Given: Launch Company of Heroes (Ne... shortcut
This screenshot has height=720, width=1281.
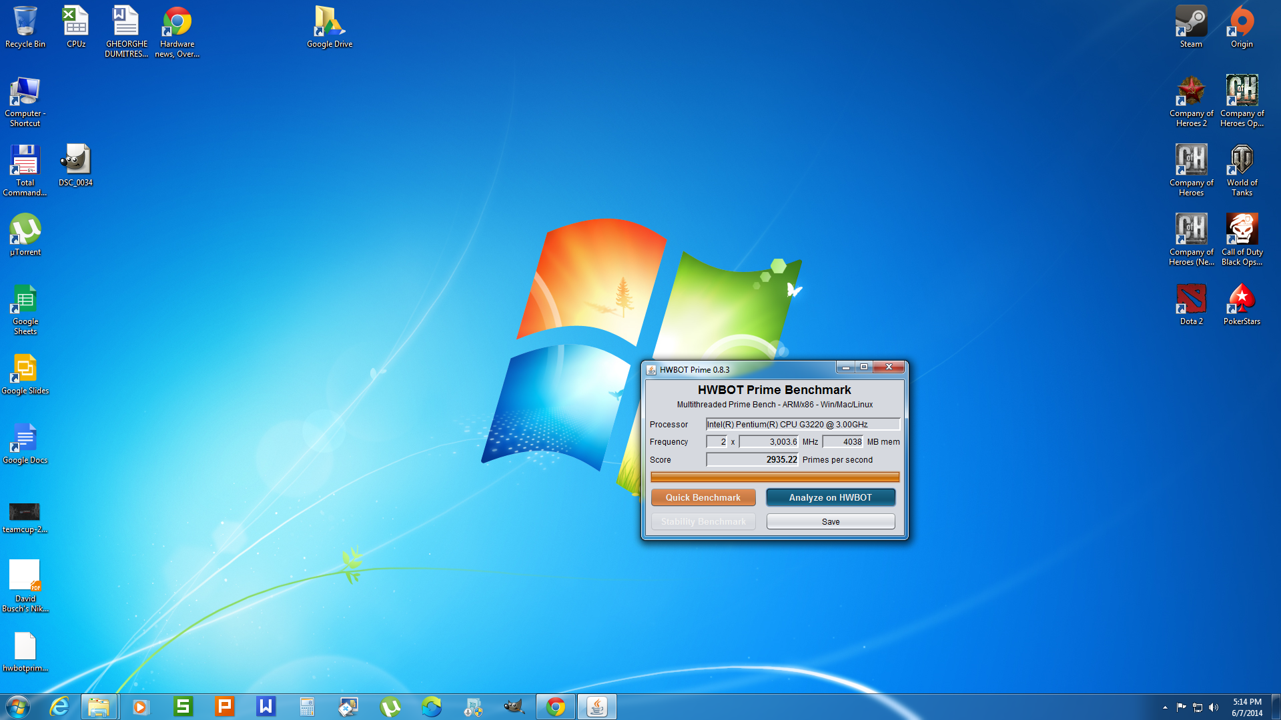Looking at the screenshot, I should (x=1191, y=240).
